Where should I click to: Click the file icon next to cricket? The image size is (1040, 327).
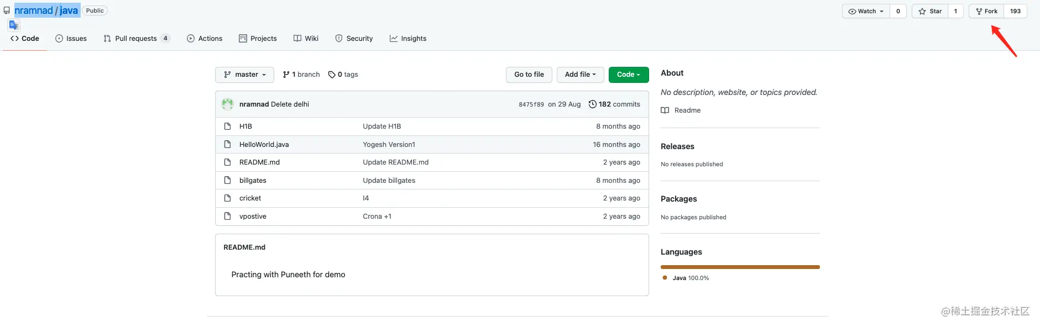click(x=227, y=198)
